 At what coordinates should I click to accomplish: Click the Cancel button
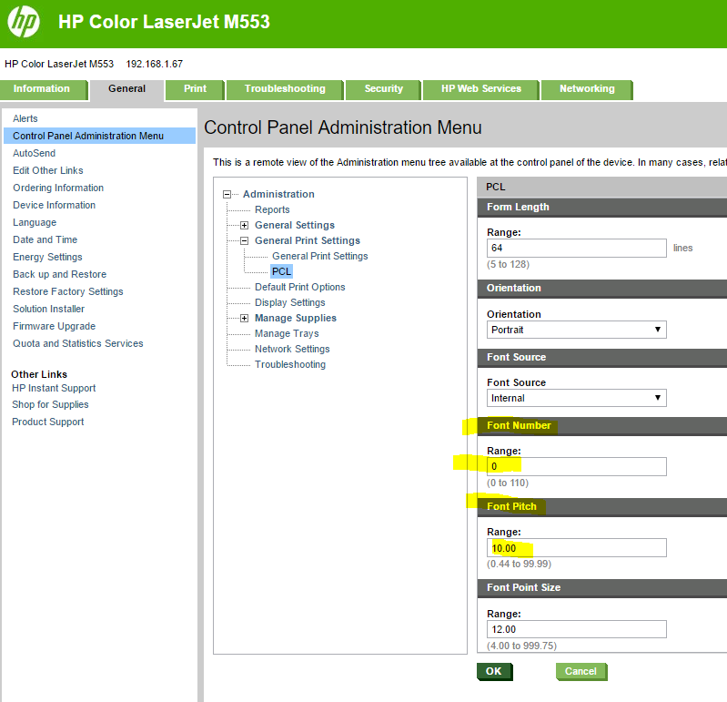click(581, 671)
